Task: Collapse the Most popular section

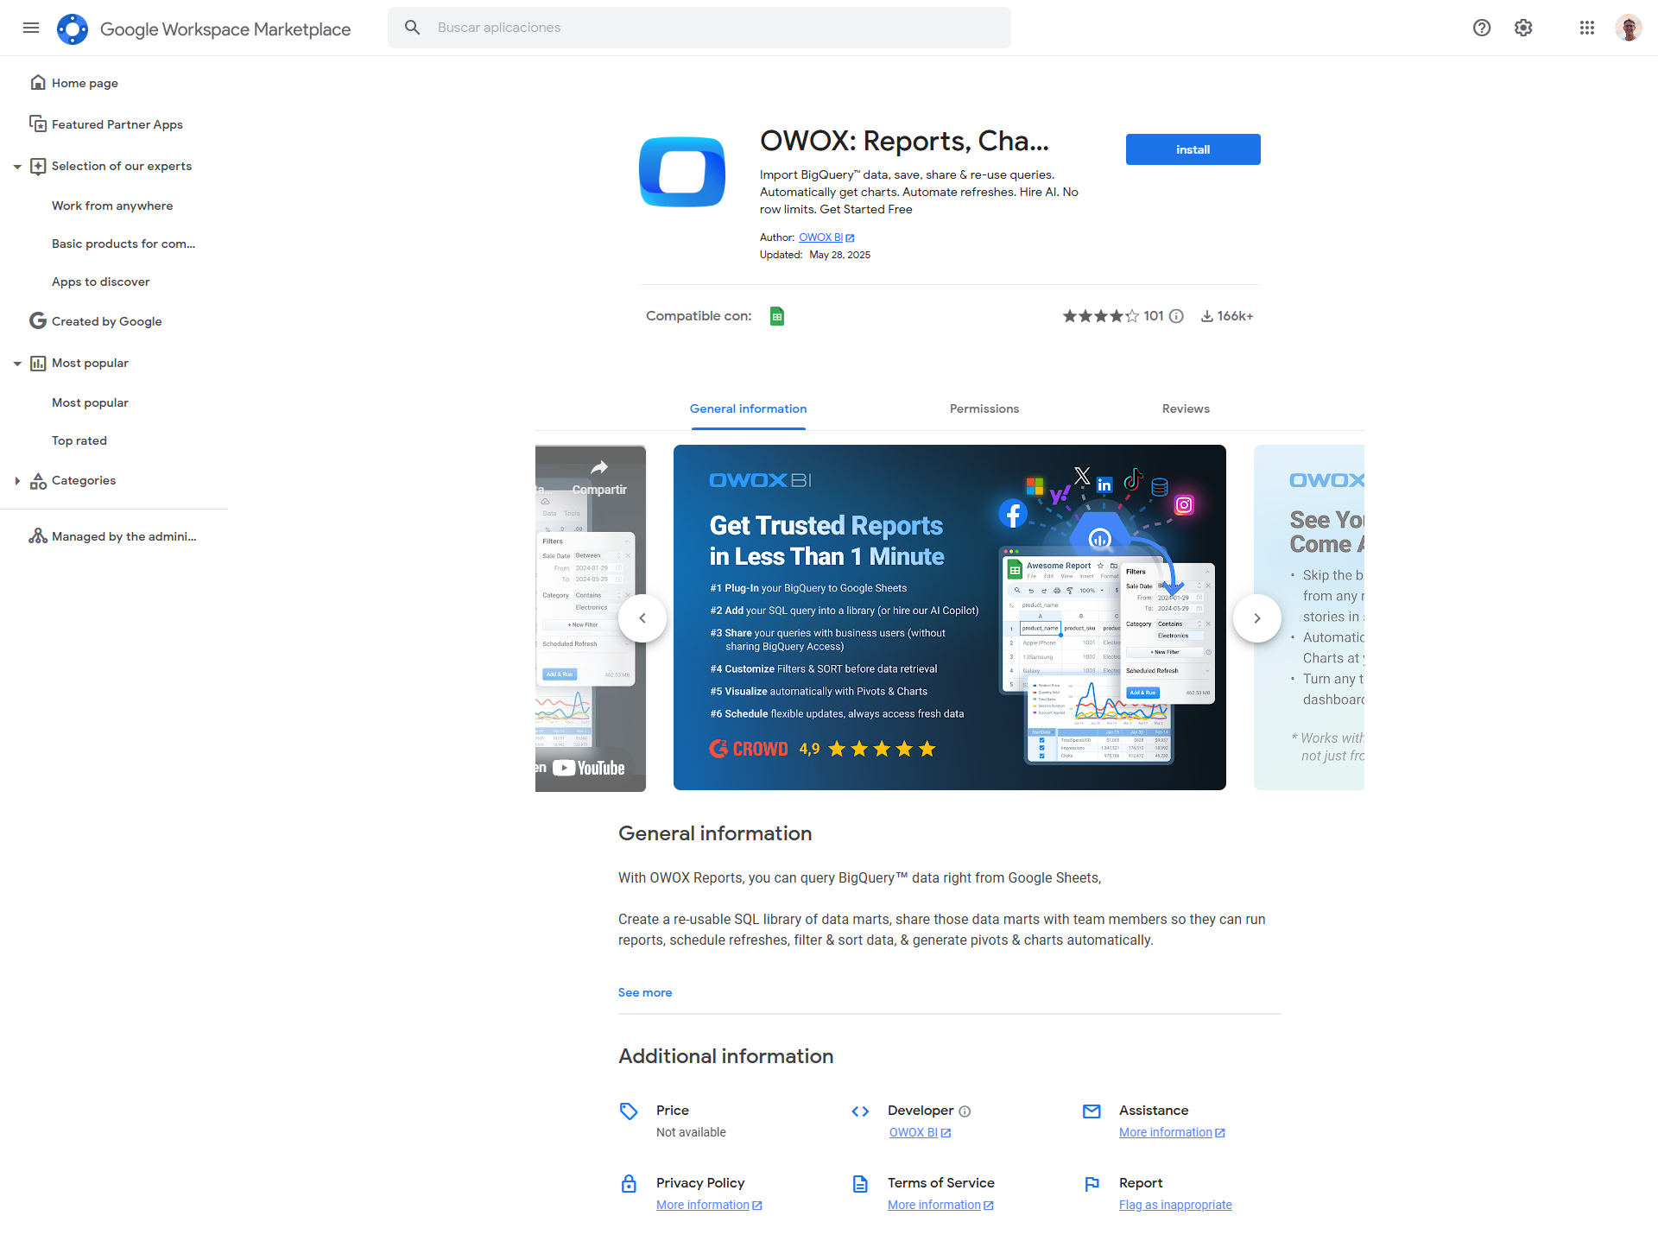Action: tap(17, 364)
